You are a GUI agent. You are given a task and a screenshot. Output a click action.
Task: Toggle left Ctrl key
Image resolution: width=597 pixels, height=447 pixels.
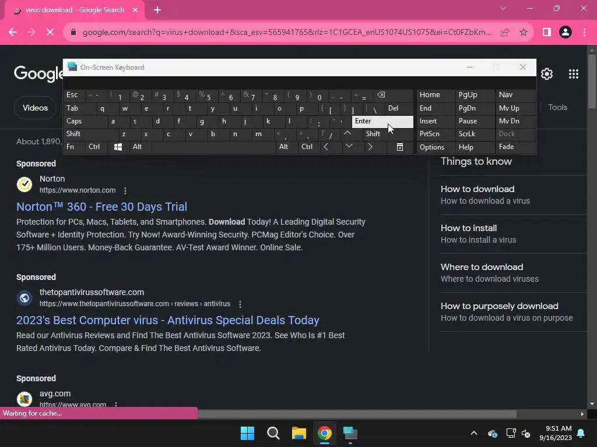(x=96, y=147)
